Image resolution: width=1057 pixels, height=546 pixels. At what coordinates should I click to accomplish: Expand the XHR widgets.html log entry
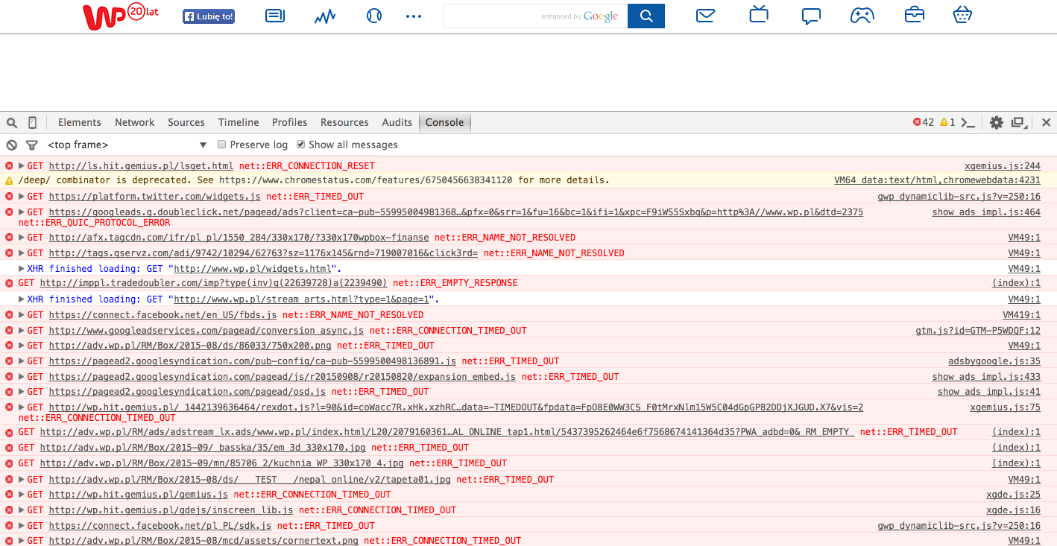(22, 269)
